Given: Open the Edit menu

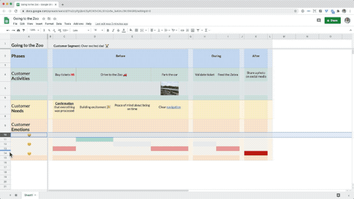Looking at the screenshot, I should (22, 24).
